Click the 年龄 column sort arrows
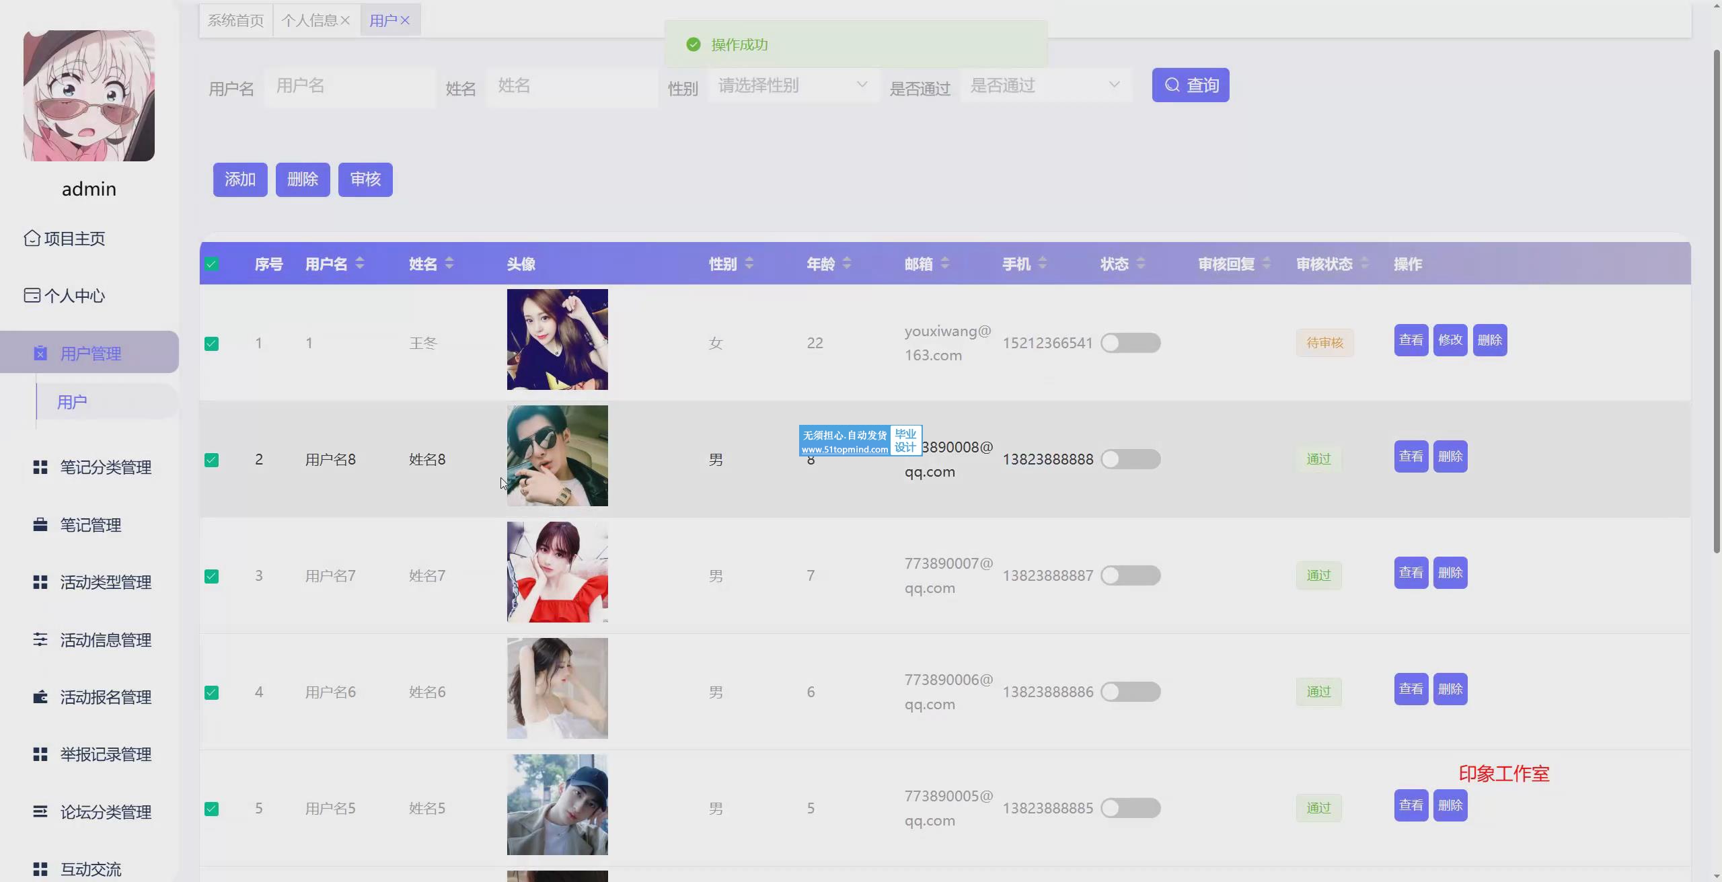Image resolution: width=1722 pixels, height=882 pixels. [847, 264]
